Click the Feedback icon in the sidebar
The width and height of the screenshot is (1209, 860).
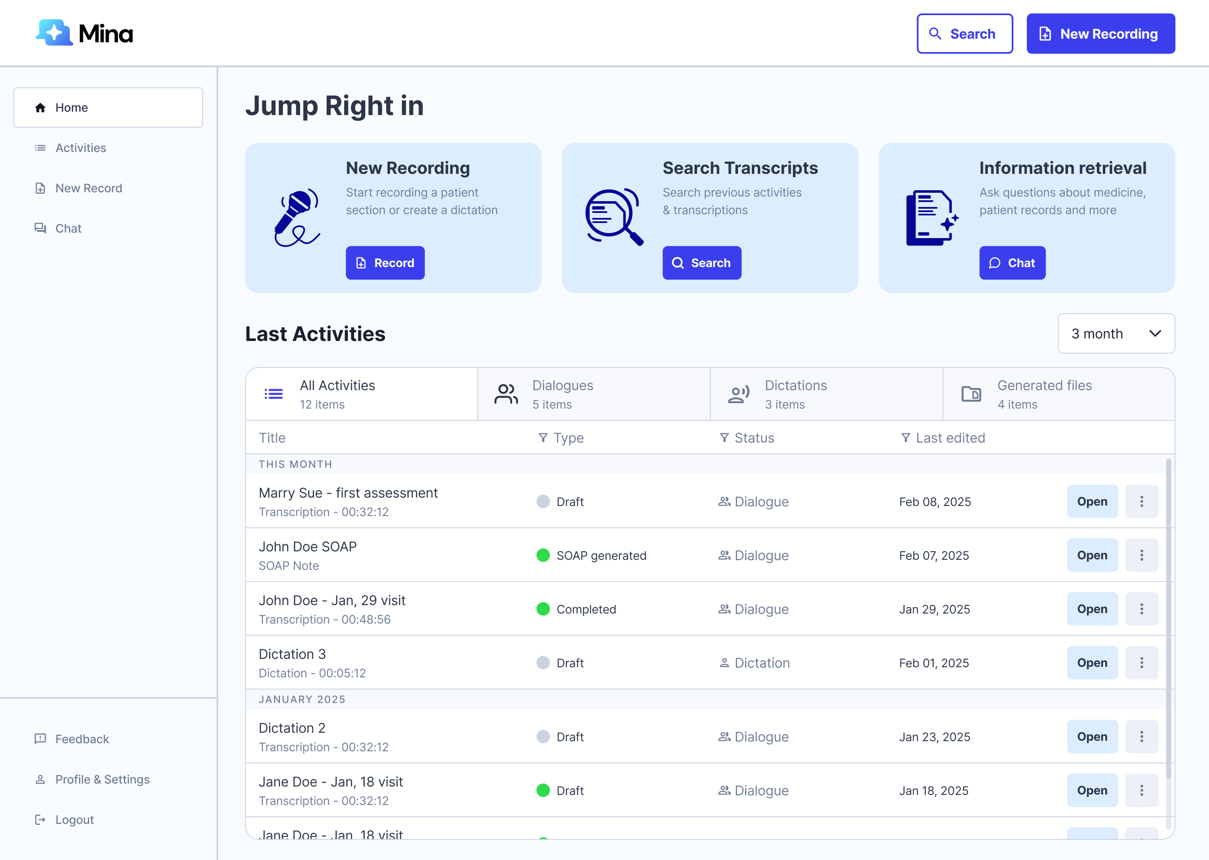40,739
